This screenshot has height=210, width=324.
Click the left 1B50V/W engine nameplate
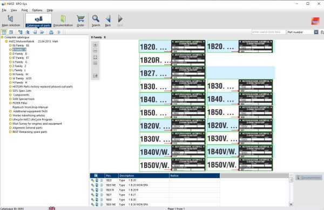coord(172,165)
